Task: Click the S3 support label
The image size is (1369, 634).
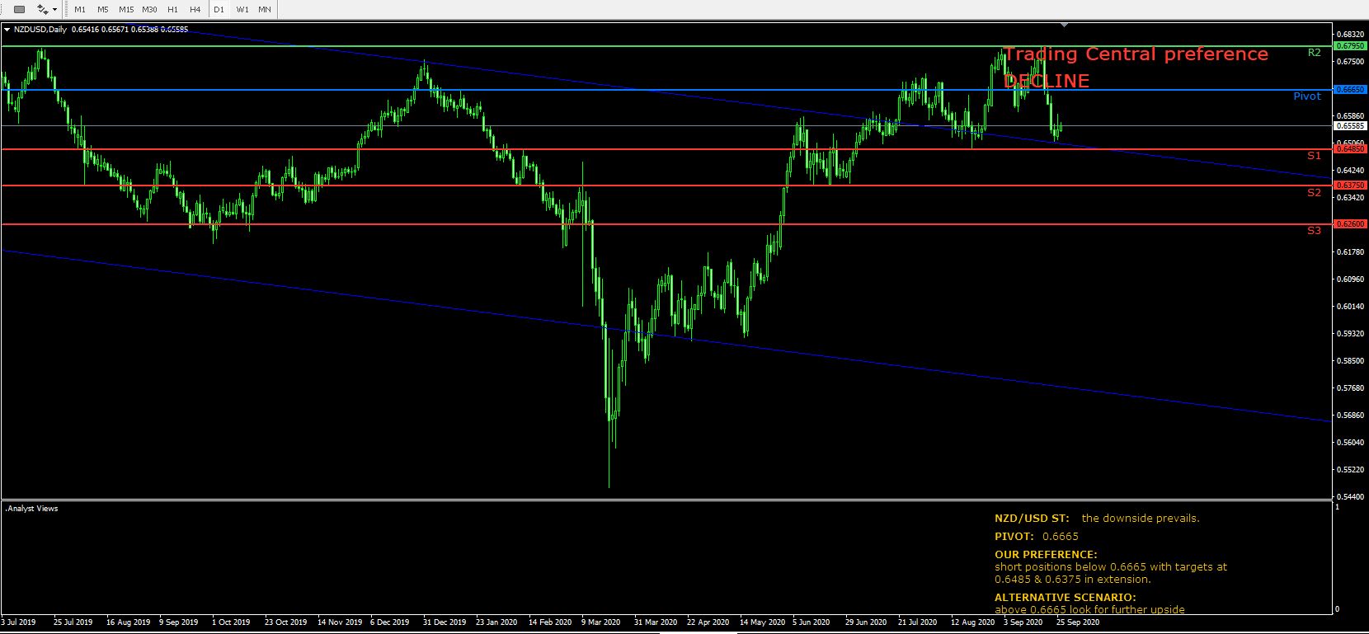Action: tap(1315, 231)
